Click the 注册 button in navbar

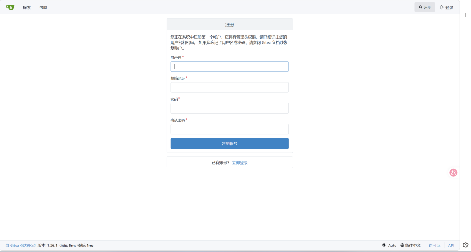pyautogui.click(x=425, y=7)
